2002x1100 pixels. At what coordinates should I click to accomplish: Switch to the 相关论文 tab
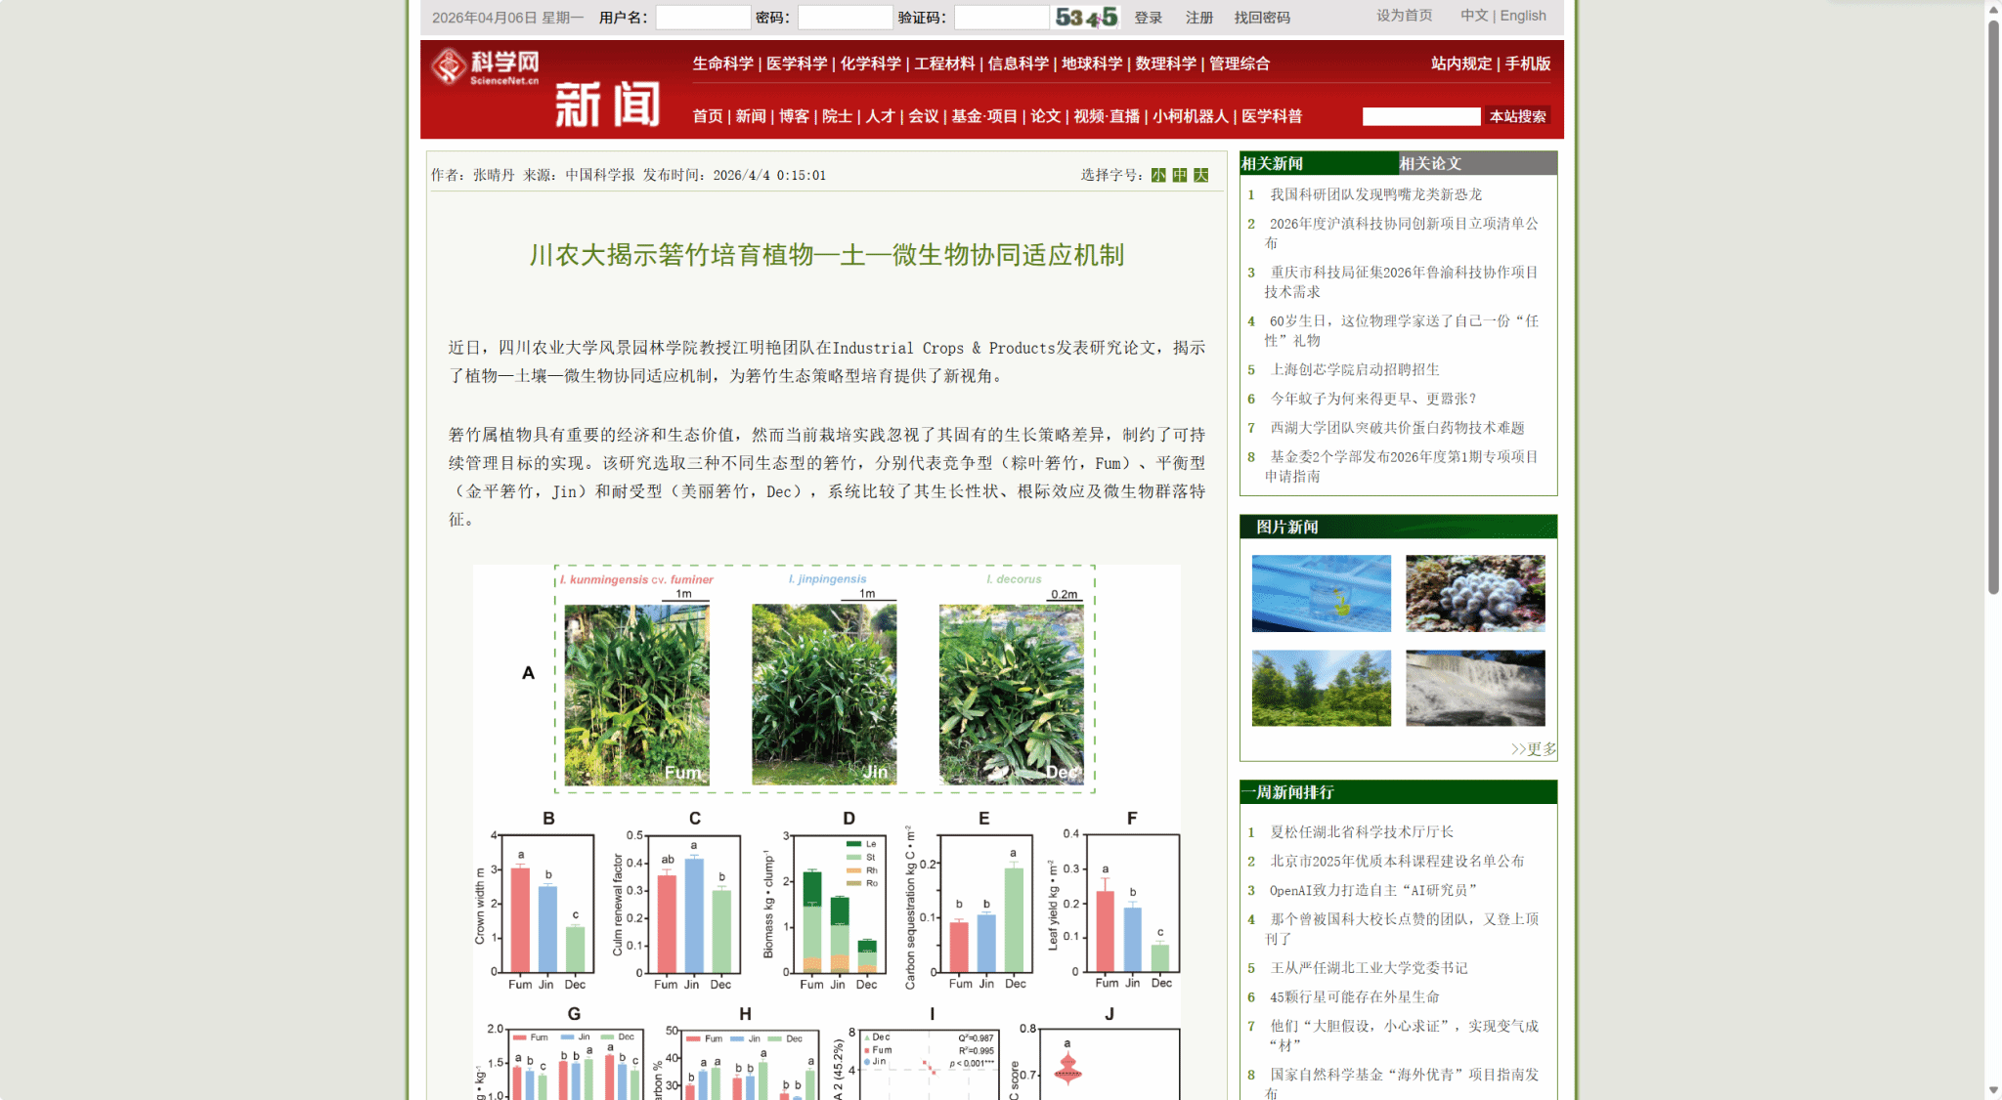pyautogui.click(x=1430, y=163)
